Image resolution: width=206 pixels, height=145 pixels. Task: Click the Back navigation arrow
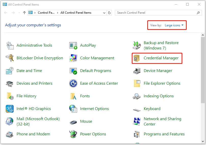coord(6,13)
